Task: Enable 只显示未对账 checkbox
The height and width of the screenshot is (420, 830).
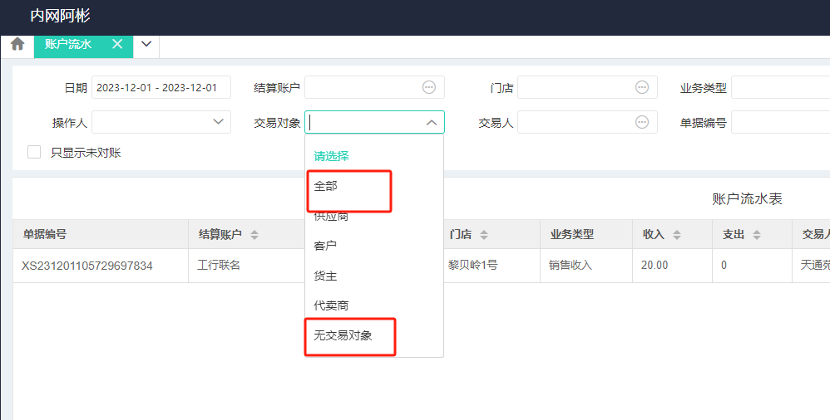Action: point(34,152)
